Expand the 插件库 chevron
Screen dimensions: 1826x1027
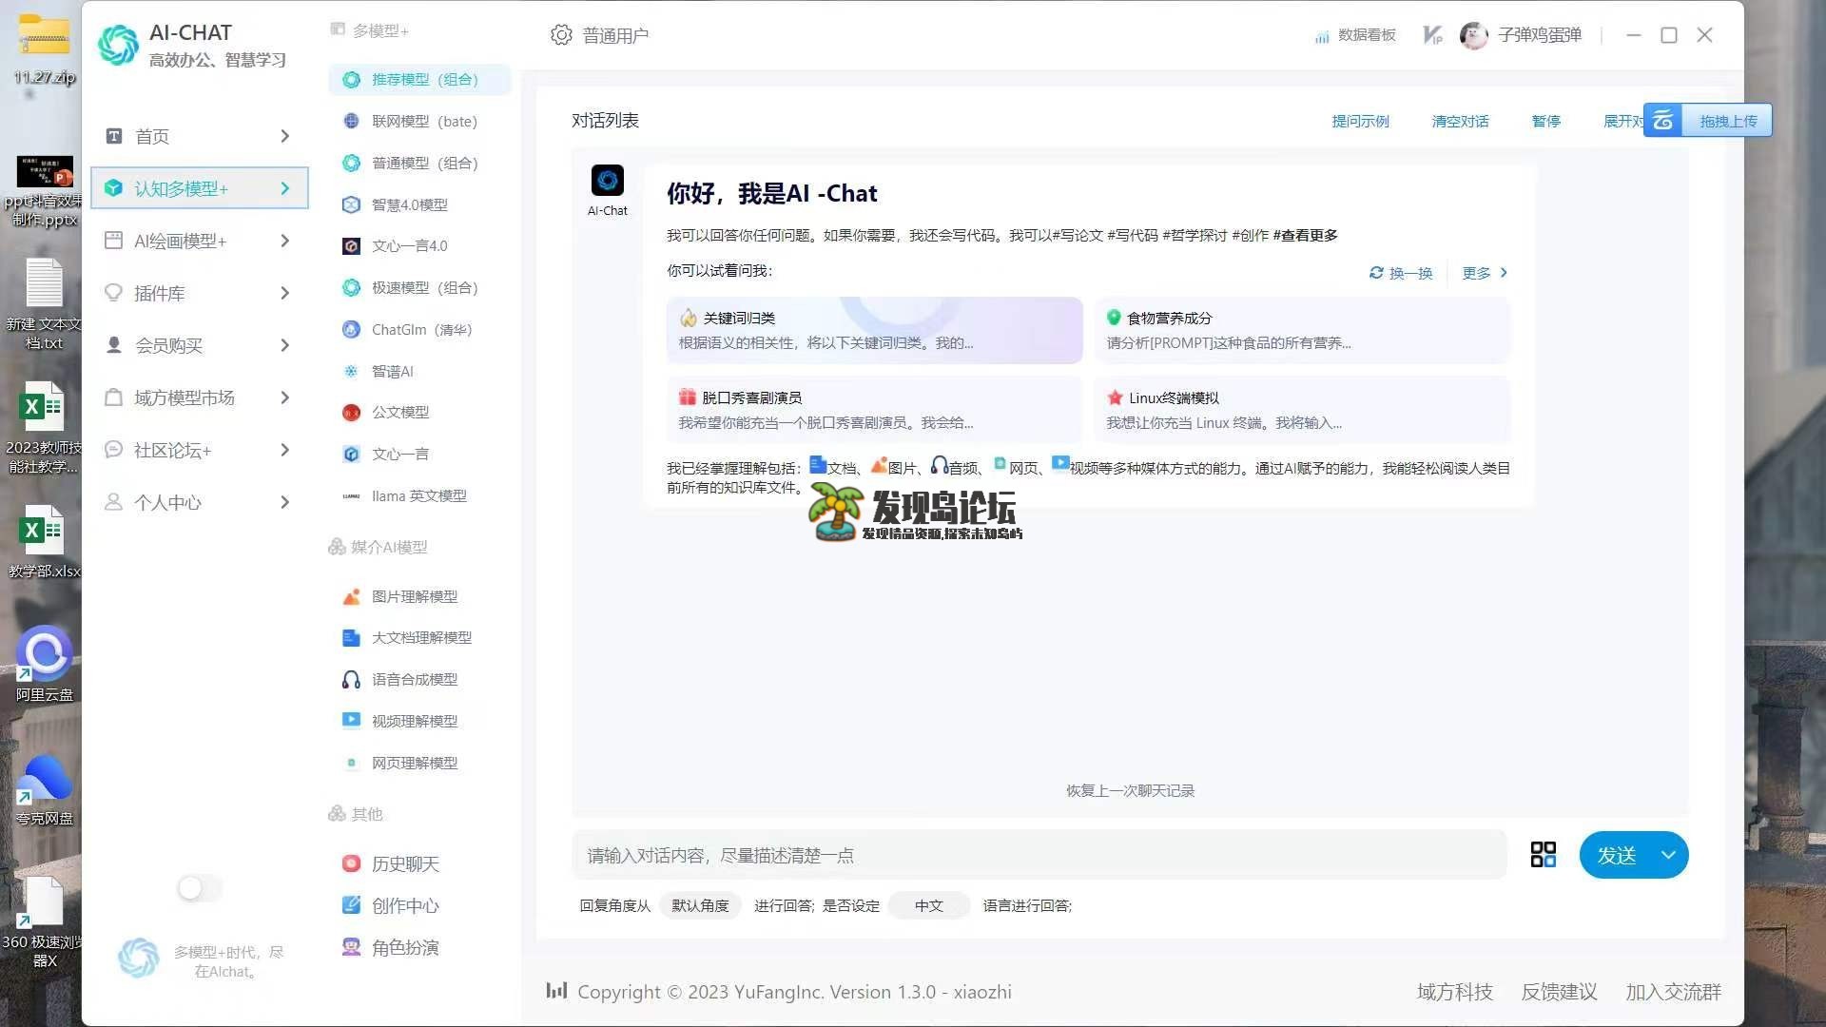tap(284, 293)
